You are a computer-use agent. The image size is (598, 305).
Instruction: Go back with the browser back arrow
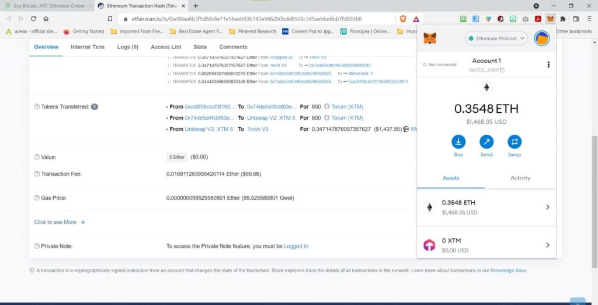click(x=9, y=18)
